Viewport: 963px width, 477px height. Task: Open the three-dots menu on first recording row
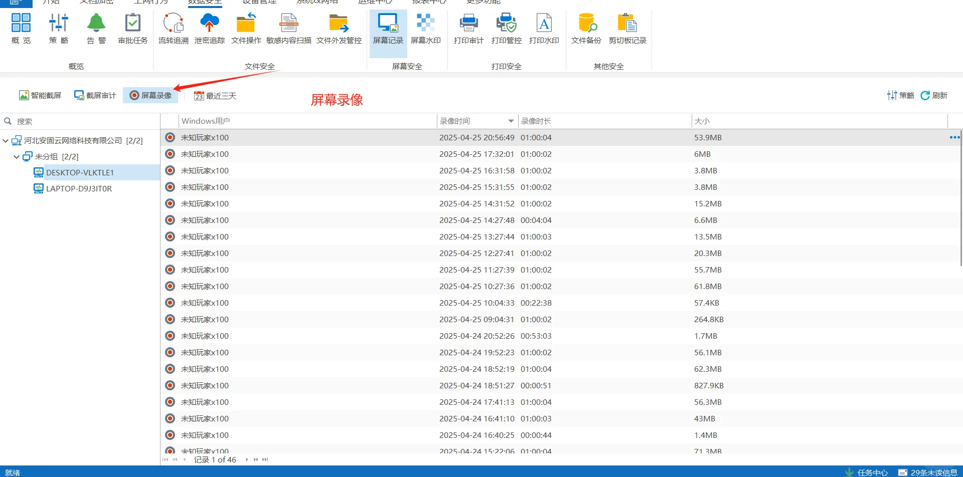click(954, 137)
